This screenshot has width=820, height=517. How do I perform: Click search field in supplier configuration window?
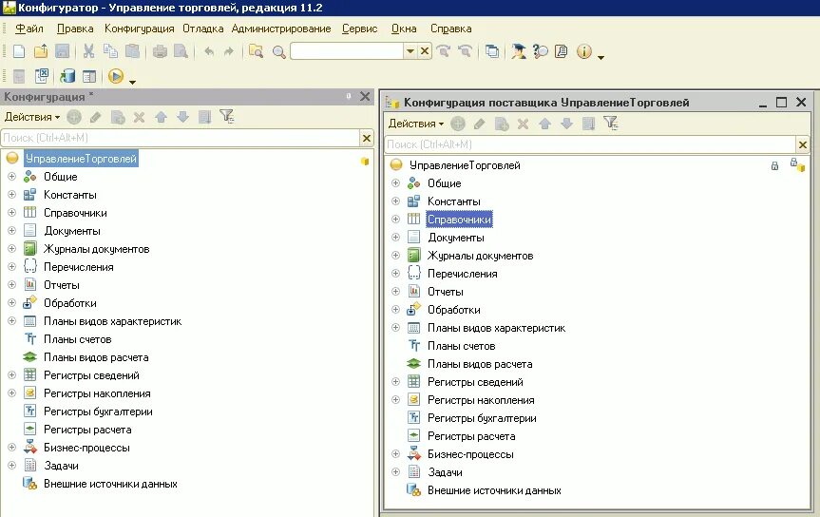click(x=590, y=144)
